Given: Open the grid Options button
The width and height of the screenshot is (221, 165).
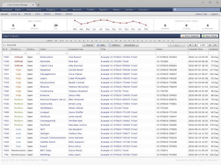Looking at the screenshot, I should coord(114,45).
